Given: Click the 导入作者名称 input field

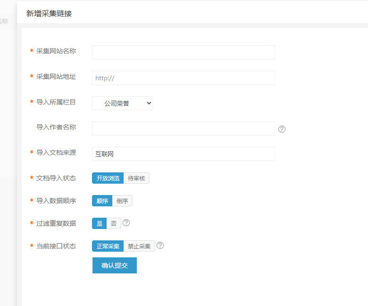Looking at the screenshot, I should click(184, 128).
